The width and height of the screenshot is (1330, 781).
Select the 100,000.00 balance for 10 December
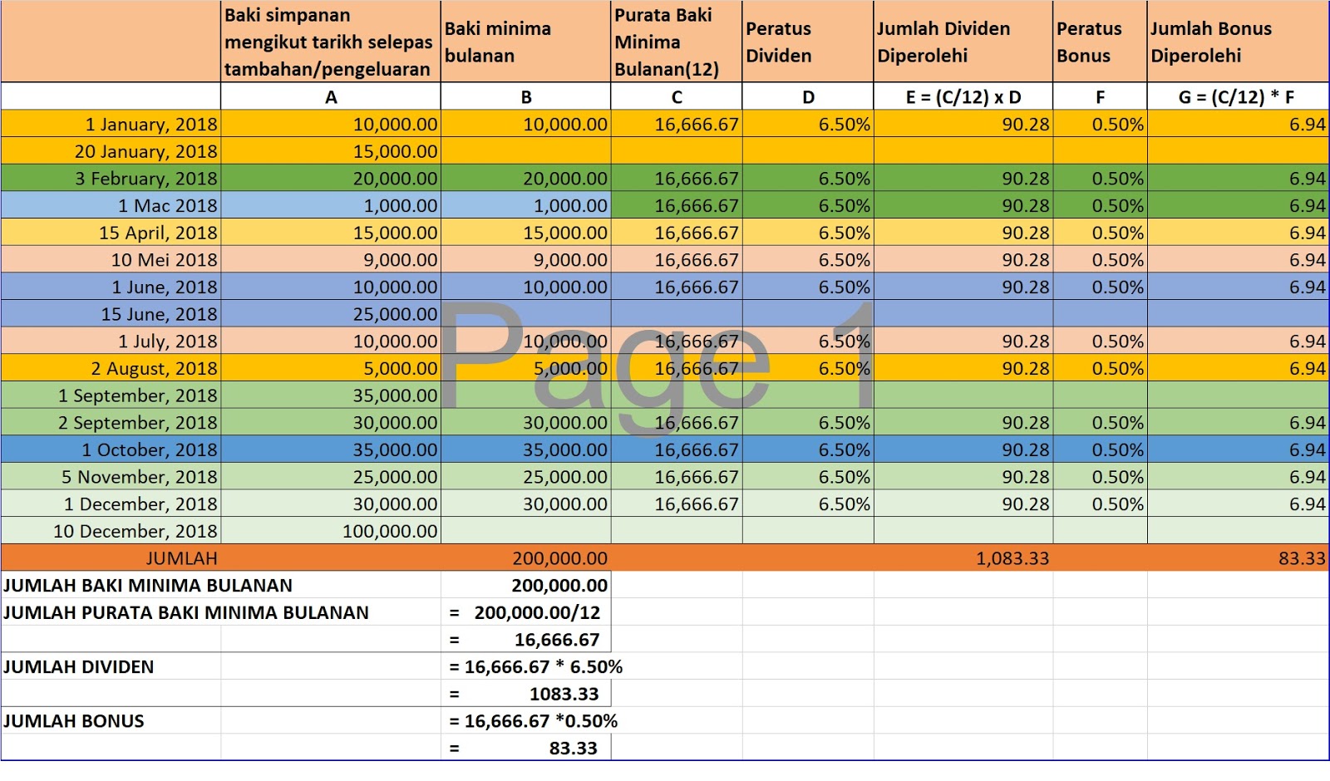click(331, 531)
